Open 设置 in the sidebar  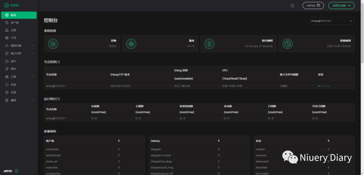19,92
